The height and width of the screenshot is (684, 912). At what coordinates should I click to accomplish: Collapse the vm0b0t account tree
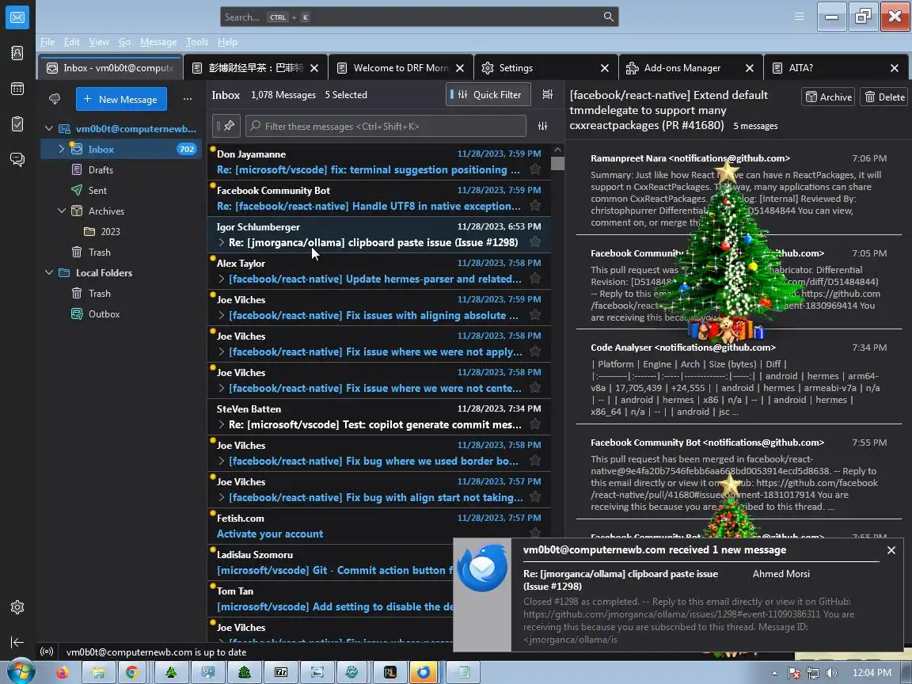pos(49,128)
